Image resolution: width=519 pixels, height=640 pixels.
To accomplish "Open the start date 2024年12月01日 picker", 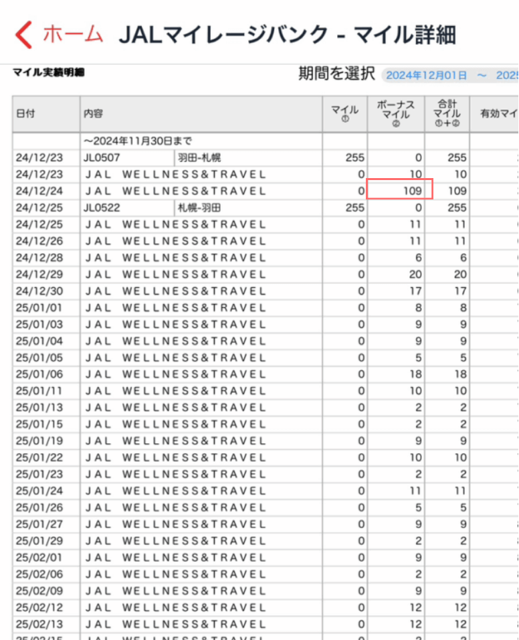I will (426, 76).
